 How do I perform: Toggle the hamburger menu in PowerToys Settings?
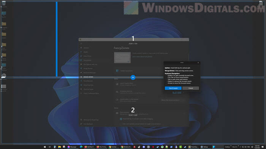(81, 43)
